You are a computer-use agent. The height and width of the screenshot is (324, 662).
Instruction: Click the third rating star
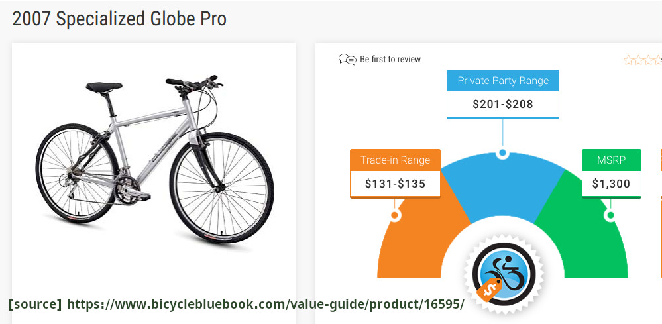tap(650, 60)
